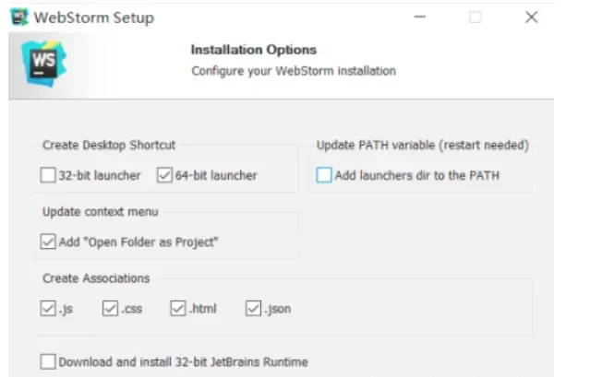The image size is (614, 377).
Task: Close the WebStorm Setup dialog
Action: pos(531,18)
